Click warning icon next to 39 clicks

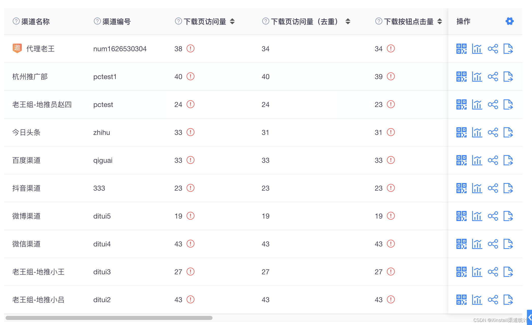391,76
